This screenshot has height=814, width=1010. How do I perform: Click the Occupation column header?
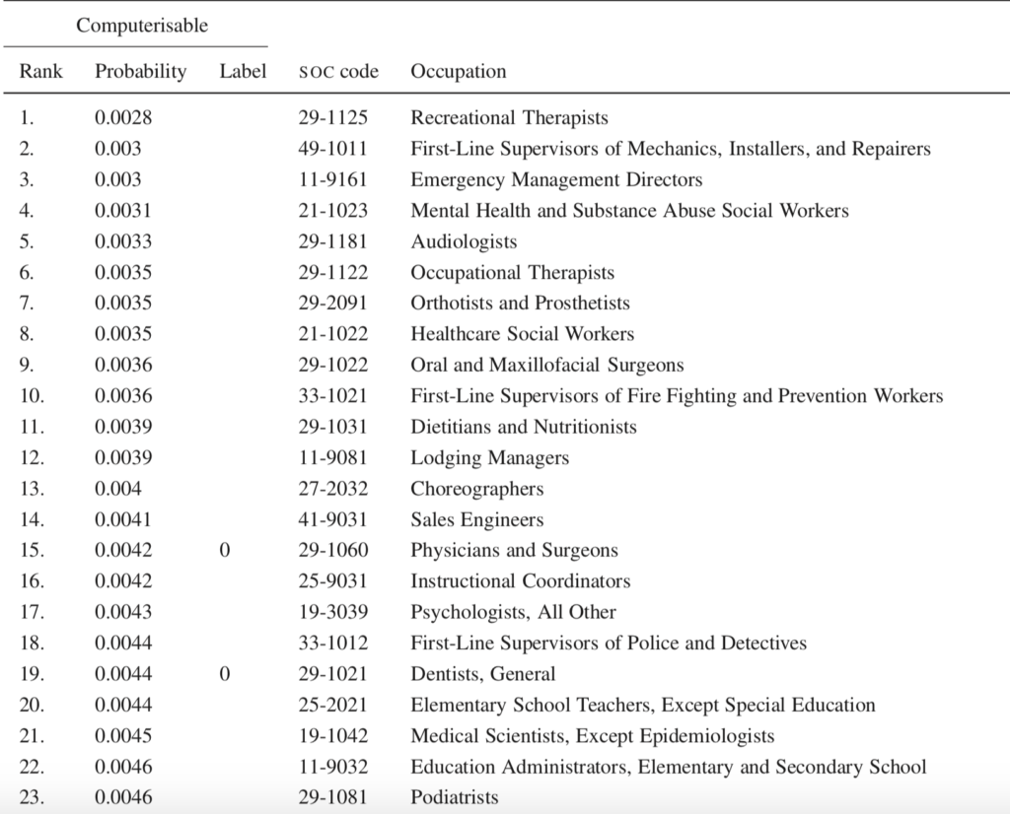(x=459, y=71)
